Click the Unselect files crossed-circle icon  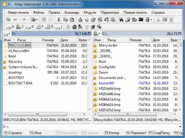click(x=51, y=20)
